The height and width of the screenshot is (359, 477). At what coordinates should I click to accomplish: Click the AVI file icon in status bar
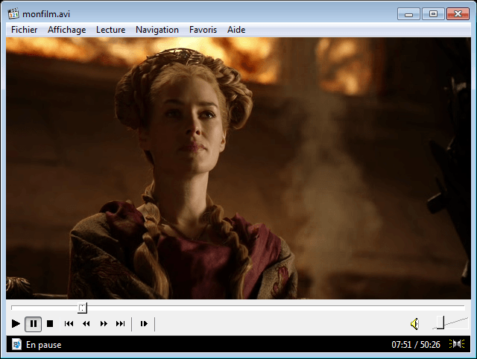(16, 344)
